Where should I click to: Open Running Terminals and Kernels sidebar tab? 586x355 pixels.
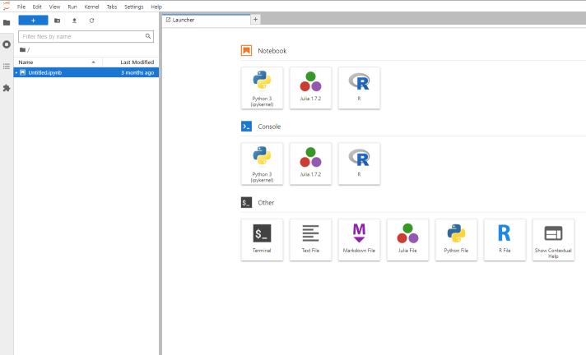[x=7, y=44]
